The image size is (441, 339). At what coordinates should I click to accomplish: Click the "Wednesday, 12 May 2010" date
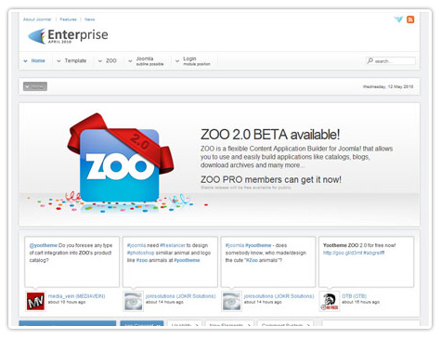coord(388,86)
